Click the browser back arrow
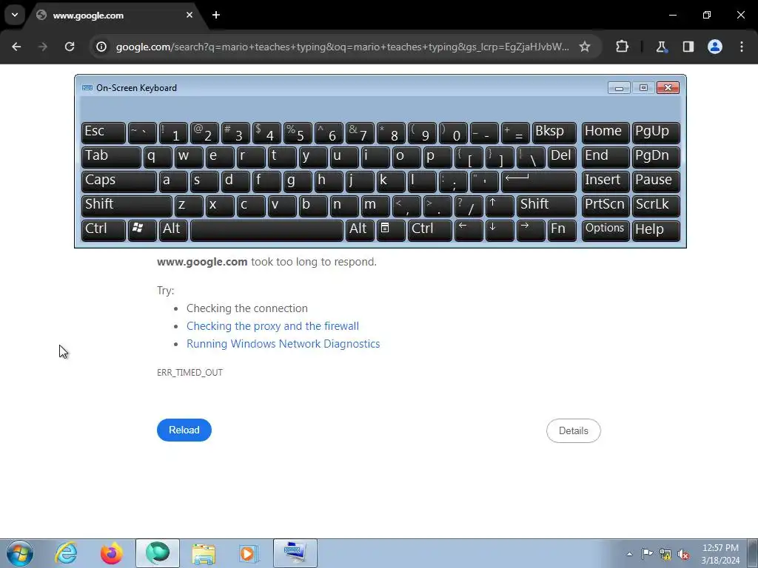This screenshot has height=568, width=758. [x=16, y=47]
